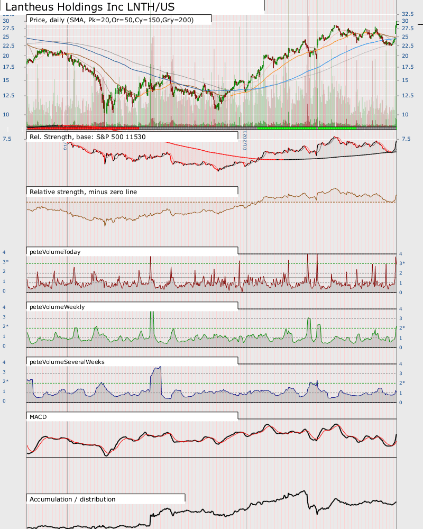
Task: Click the 32.5 value on right price axis
Action: point(408,14)
